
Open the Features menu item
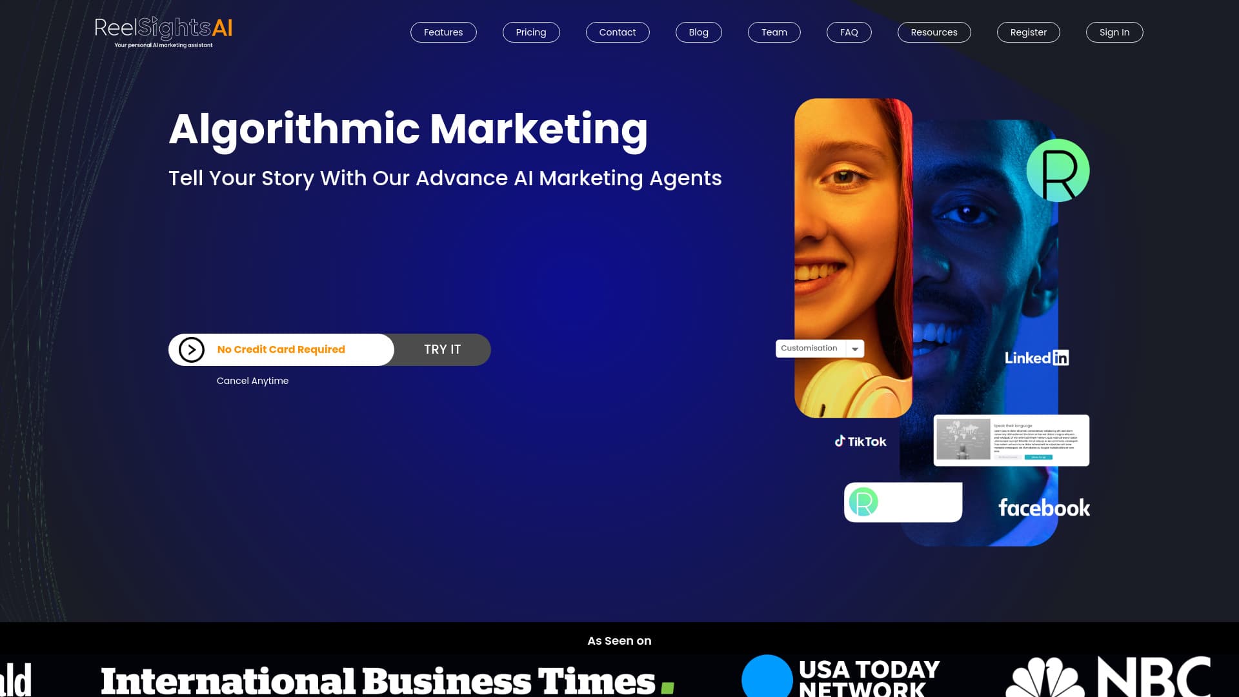(443, 32)
